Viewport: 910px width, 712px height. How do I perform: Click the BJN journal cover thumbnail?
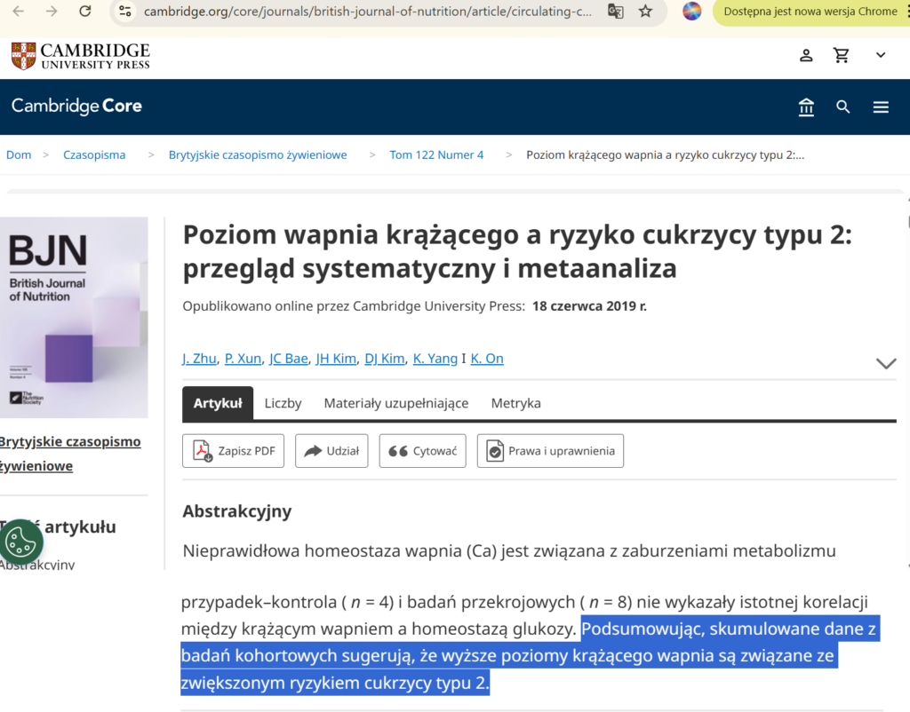[x=74, y=318]
